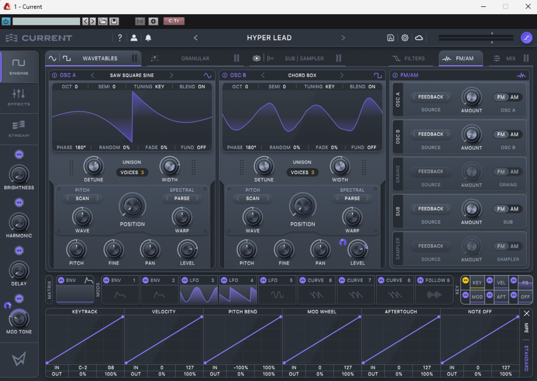Screen dimensions: 537x381
Task: Go to next OSC A wavetable after Saw Square Sine
Action: 171,75
